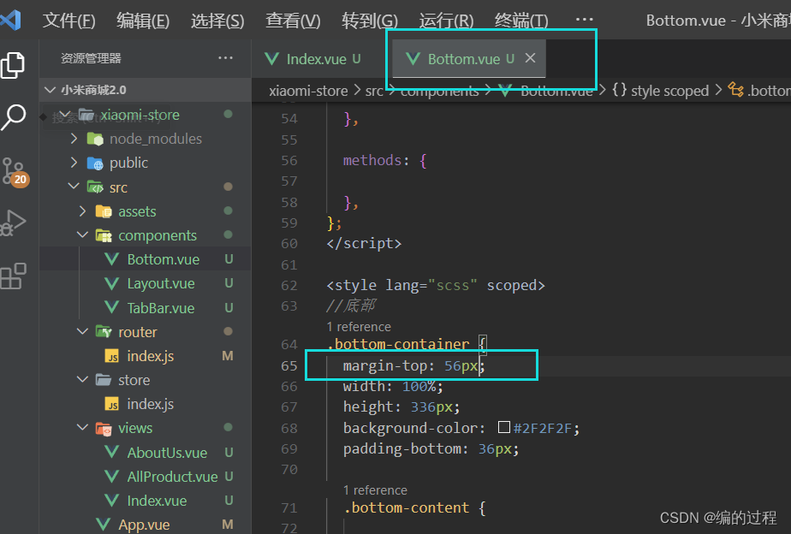The width and height of the screenshot is (791, 534).
Task: Collapse the router folder
Action: [x=82, y=331]
